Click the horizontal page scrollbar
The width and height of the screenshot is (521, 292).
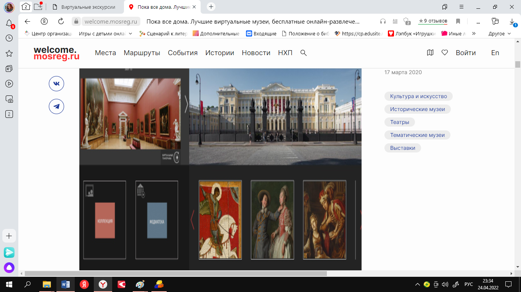tap(175, 273)
